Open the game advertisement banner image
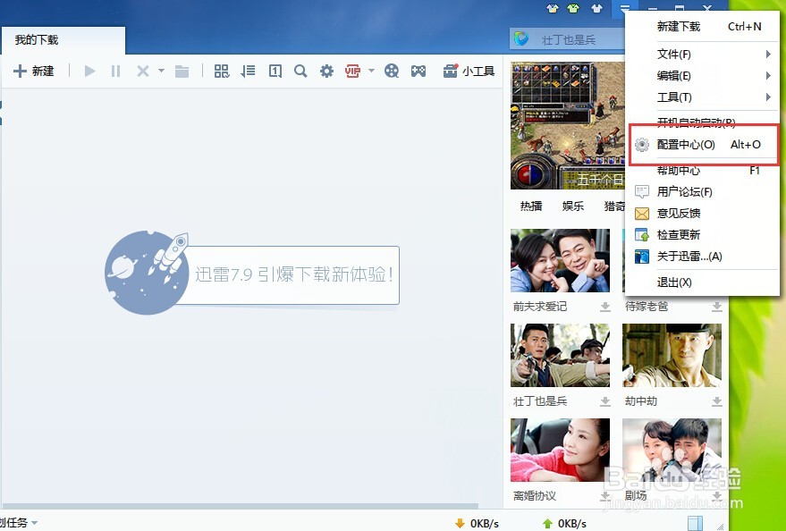 [x=568, y=125]
